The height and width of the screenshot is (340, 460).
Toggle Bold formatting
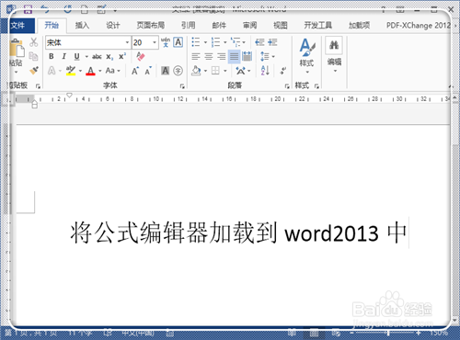click(52, 56)
